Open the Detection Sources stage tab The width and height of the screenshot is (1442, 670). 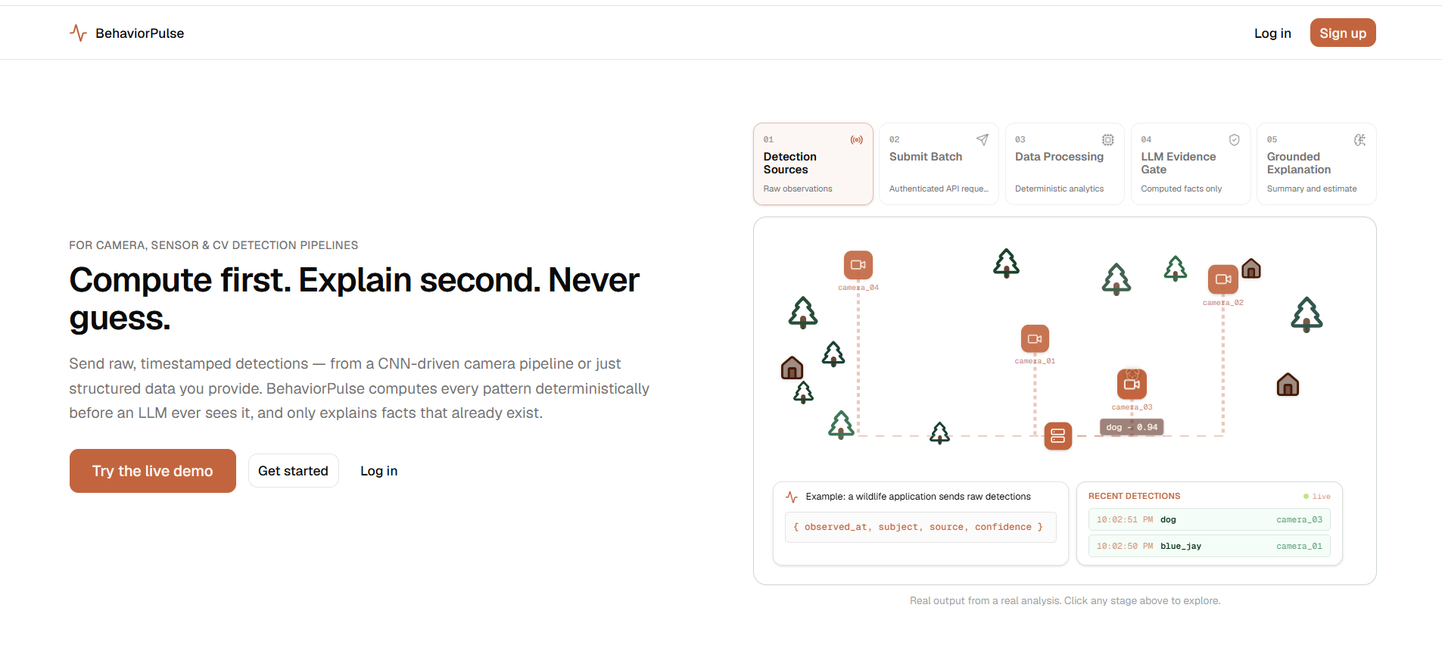(813, 164)
